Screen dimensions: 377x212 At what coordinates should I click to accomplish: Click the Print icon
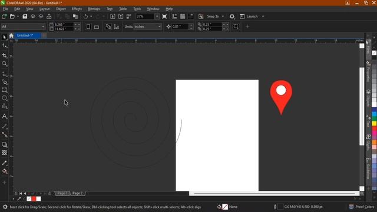49,16
